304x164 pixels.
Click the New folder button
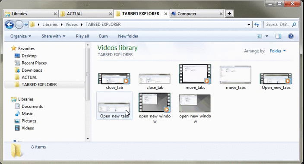pos(128,36)
